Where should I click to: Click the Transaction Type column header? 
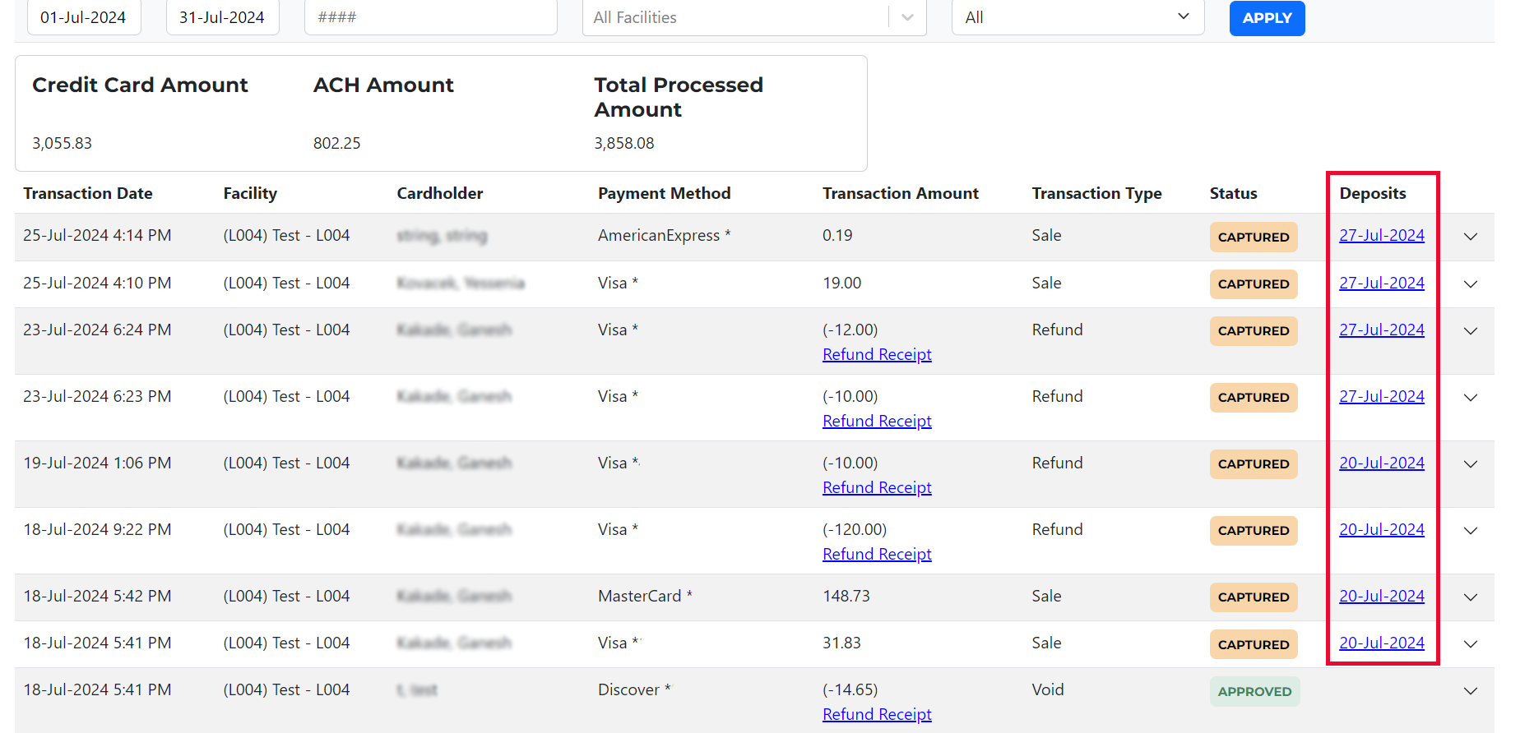tap(1097, 193)
